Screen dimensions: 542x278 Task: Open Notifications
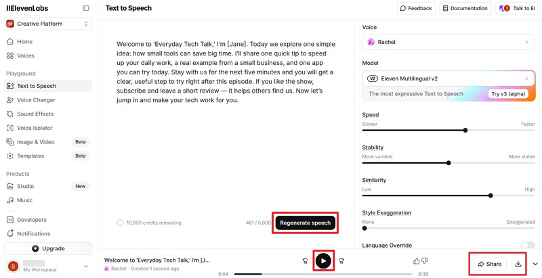coord(48,233)
